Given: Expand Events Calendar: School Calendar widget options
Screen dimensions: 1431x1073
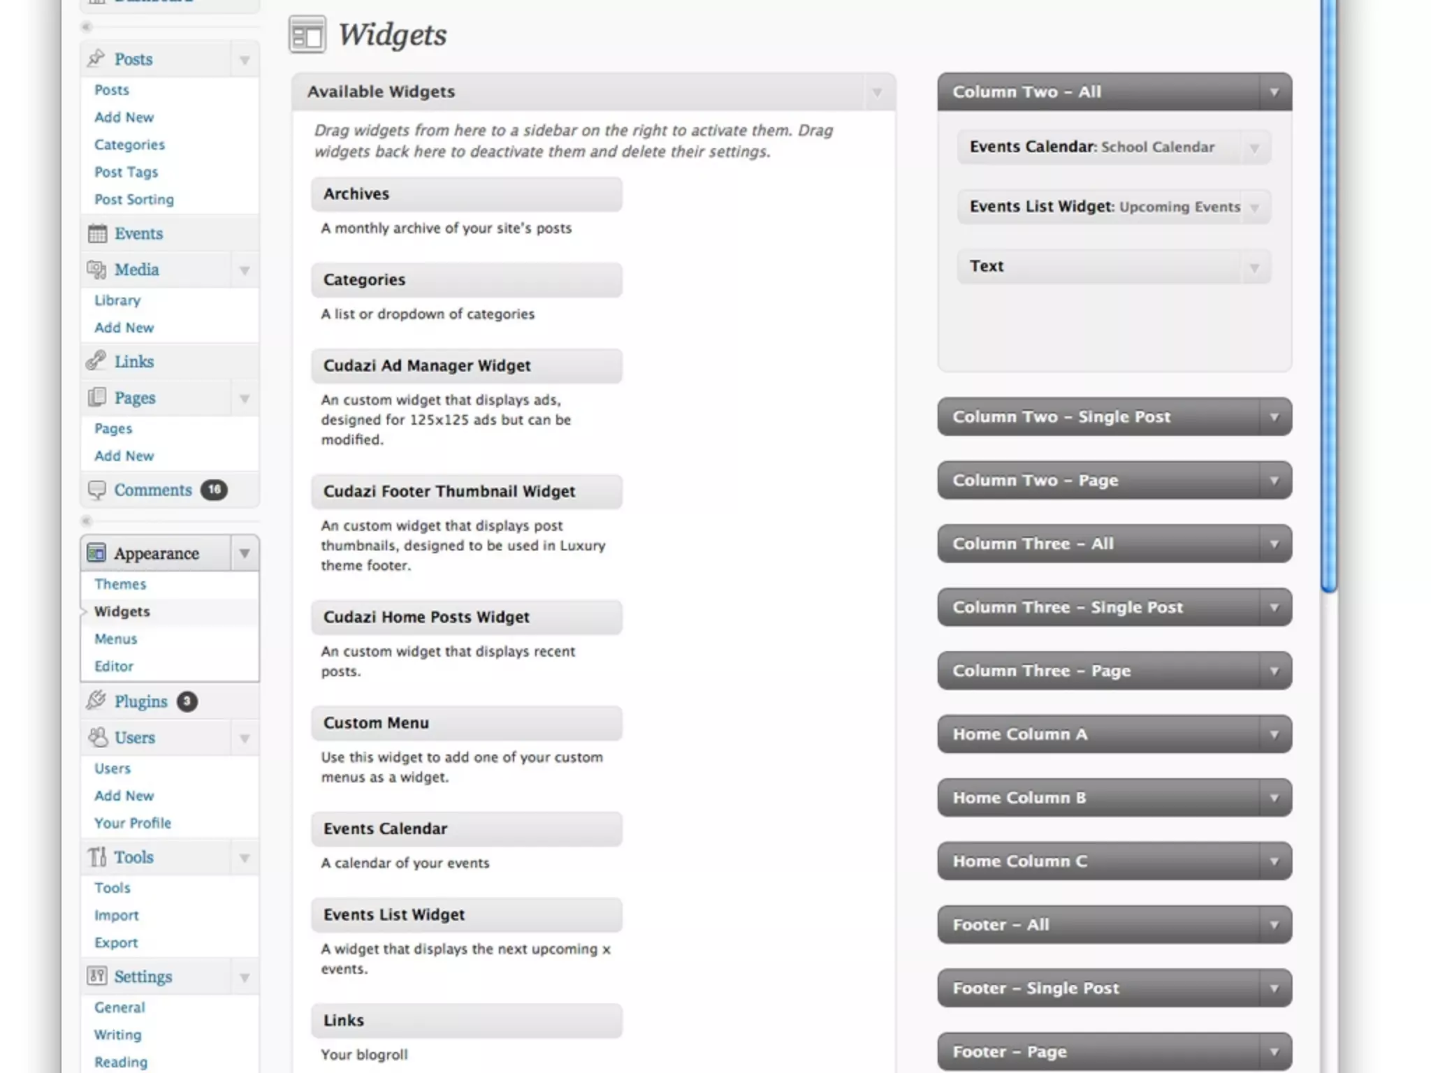Looking at the screenshot, I should tap(1254, 148).
